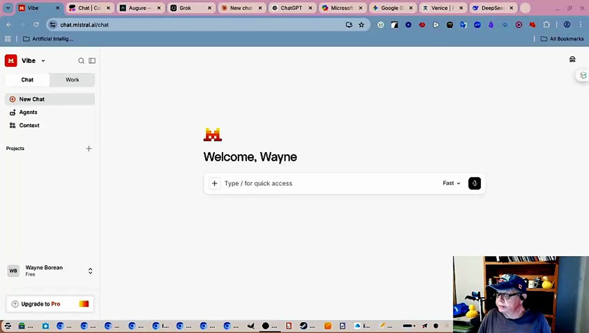Screen dimensions: 589x333
Task: Open the camera app icon on the taskbar
Action: 45,326
